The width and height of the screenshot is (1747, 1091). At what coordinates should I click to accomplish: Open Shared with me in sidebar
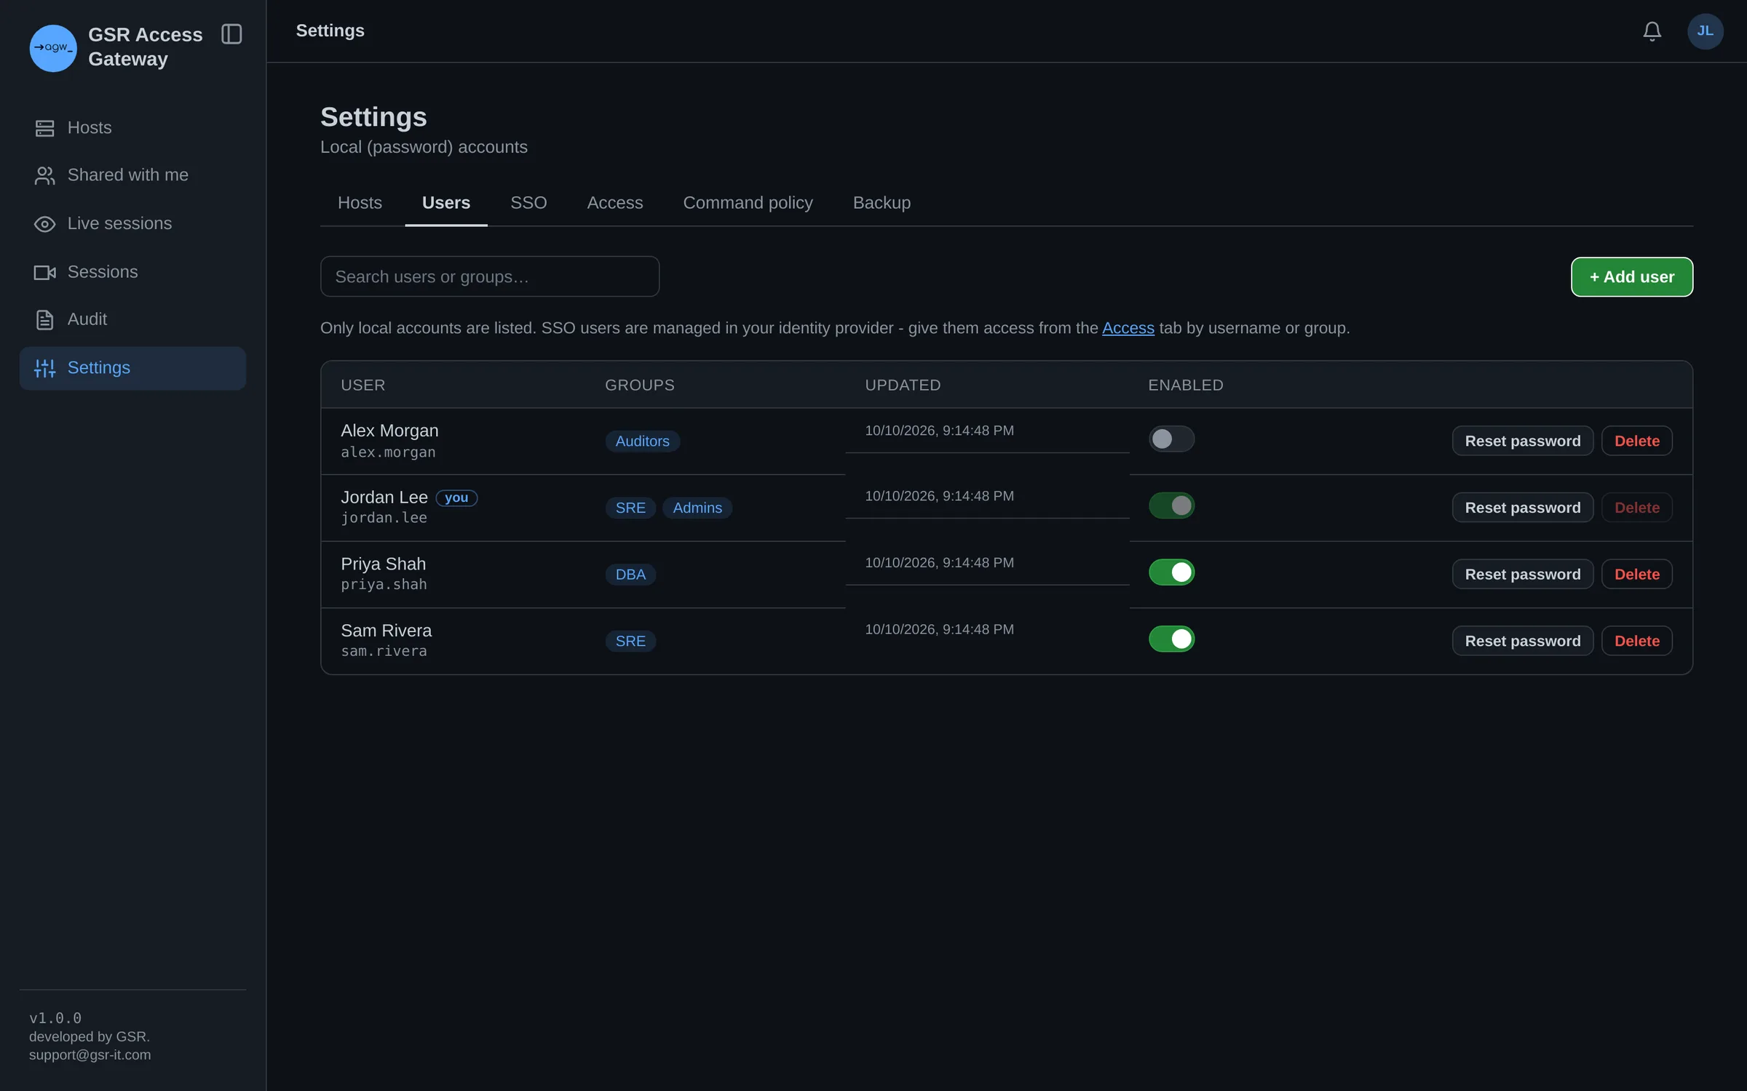pos(132,175)
